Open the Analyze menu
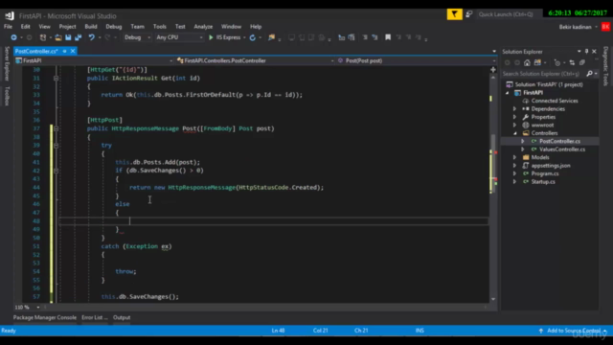The image size is (613, 345). coord(203,27)
